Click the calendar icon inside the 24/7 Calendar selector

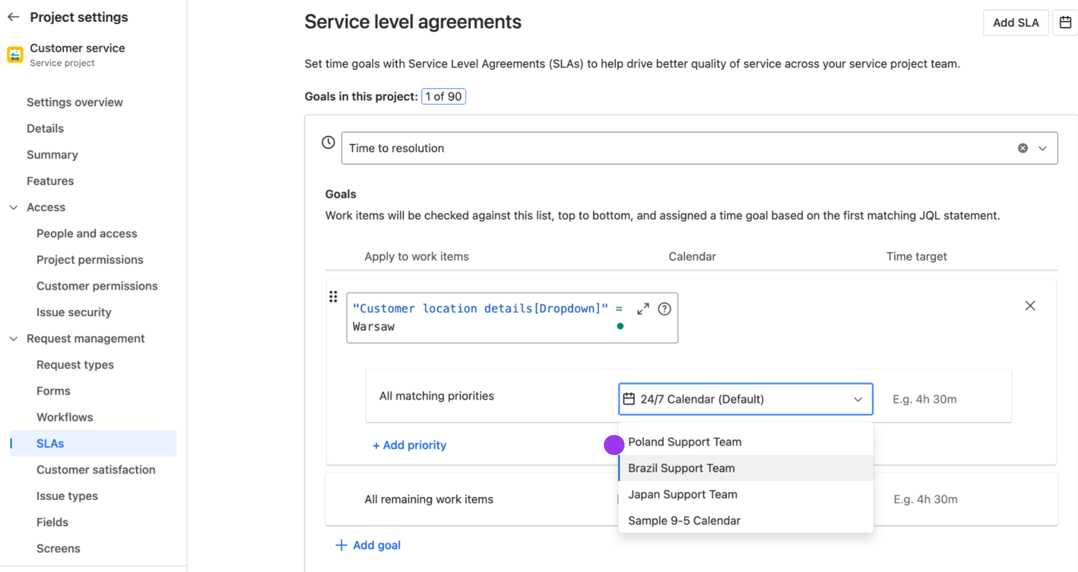[630, 399]
